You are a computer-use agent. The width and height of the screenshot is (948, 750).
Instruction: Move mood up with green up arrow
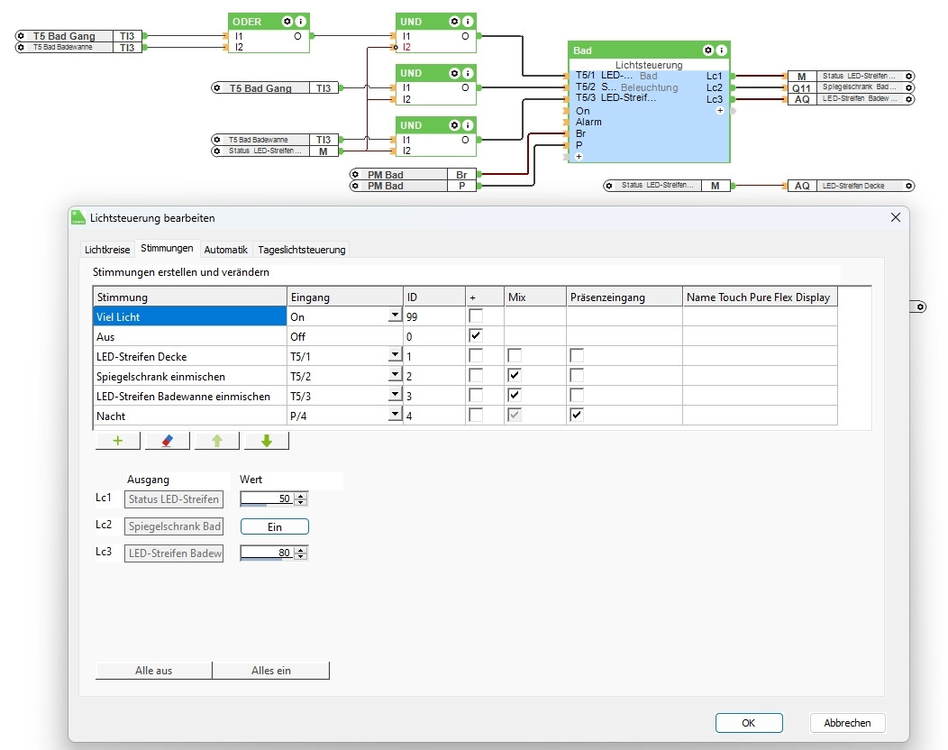coord(216,441)
